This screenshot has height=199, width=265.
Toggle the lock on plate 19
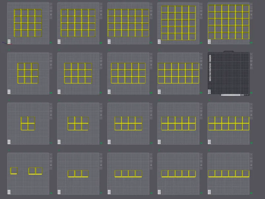click(201, 165)
